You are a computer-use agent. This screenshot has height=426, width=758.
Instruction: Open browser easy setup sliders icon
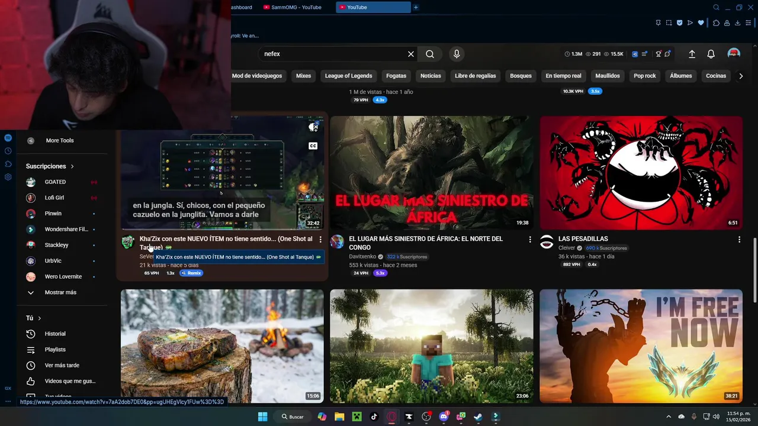tap(749, 23)
